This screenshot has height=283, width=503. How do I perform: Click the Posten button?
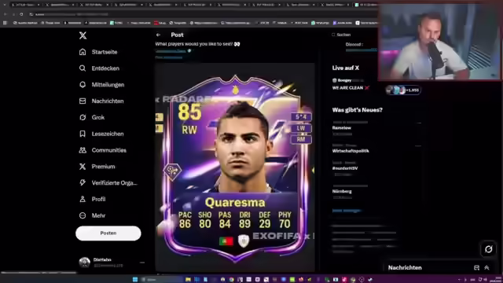108,233
